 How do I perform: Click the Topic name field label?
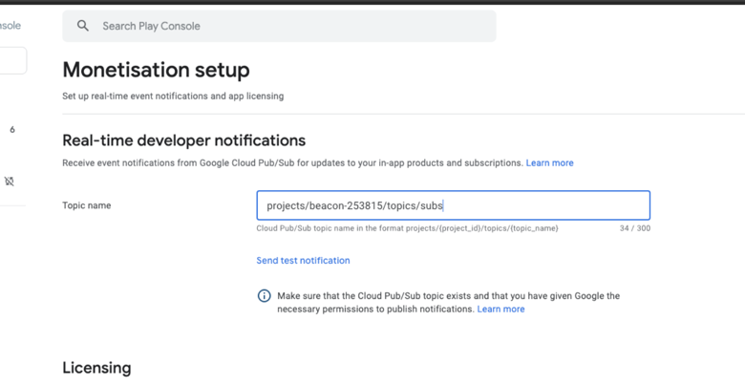point(87,205)
